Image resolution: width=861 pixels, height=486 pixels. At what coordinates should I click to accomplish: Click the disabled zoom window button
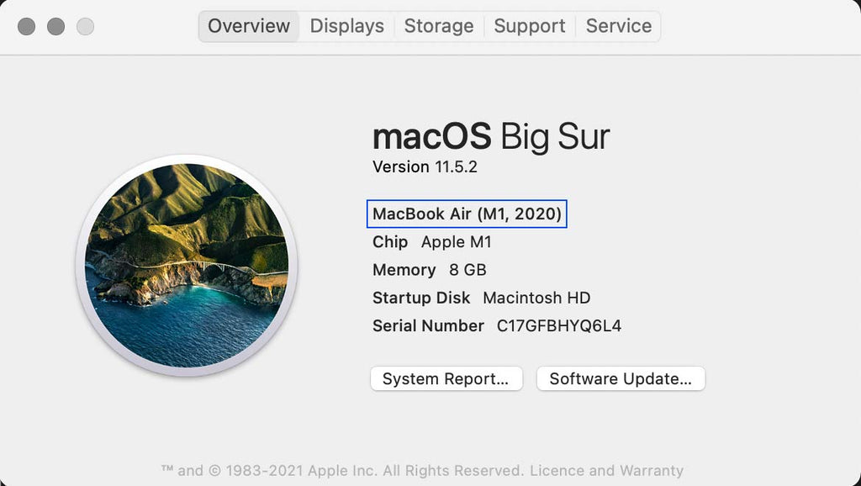pyautogui.click(x=85, y=27)
